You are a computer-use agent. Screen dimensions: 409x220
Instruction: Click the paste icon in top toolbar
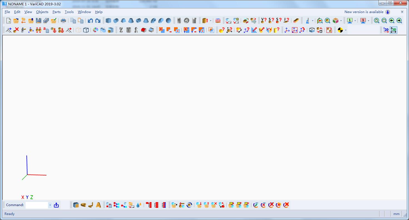coord(81,21)
